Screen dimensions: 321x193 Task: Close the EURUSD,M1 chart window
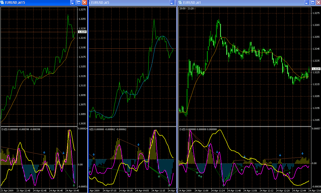(x=318, y=3)
